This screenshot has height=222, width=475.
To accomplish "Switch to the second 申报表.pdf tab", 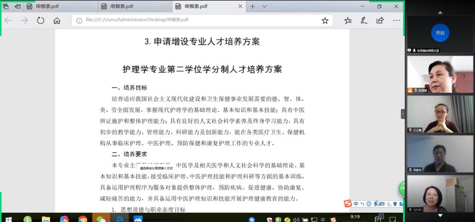I will (122, 6).
